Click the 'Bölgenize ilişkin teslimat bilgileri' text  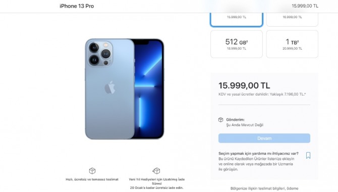264,188
